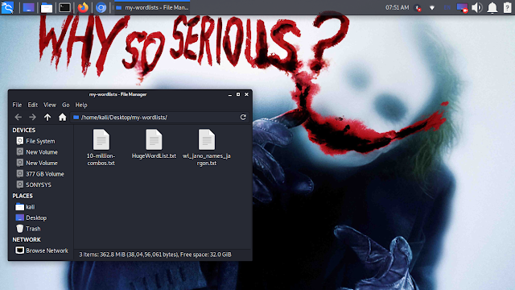Viewport: 515px width, 290px height.
Task: Open the Kali applications menu
Action: click(x=7, y=7)
